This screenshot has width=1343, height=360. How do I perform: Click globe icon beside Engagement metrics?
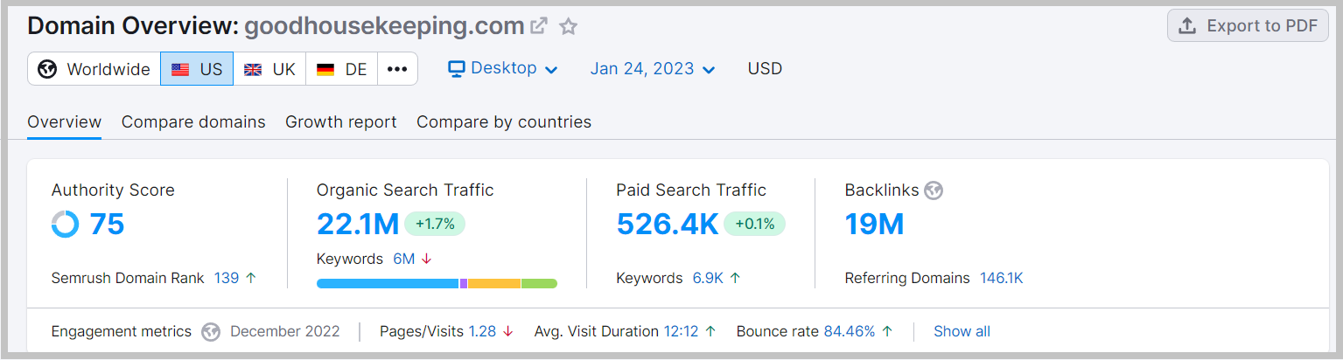211,332
